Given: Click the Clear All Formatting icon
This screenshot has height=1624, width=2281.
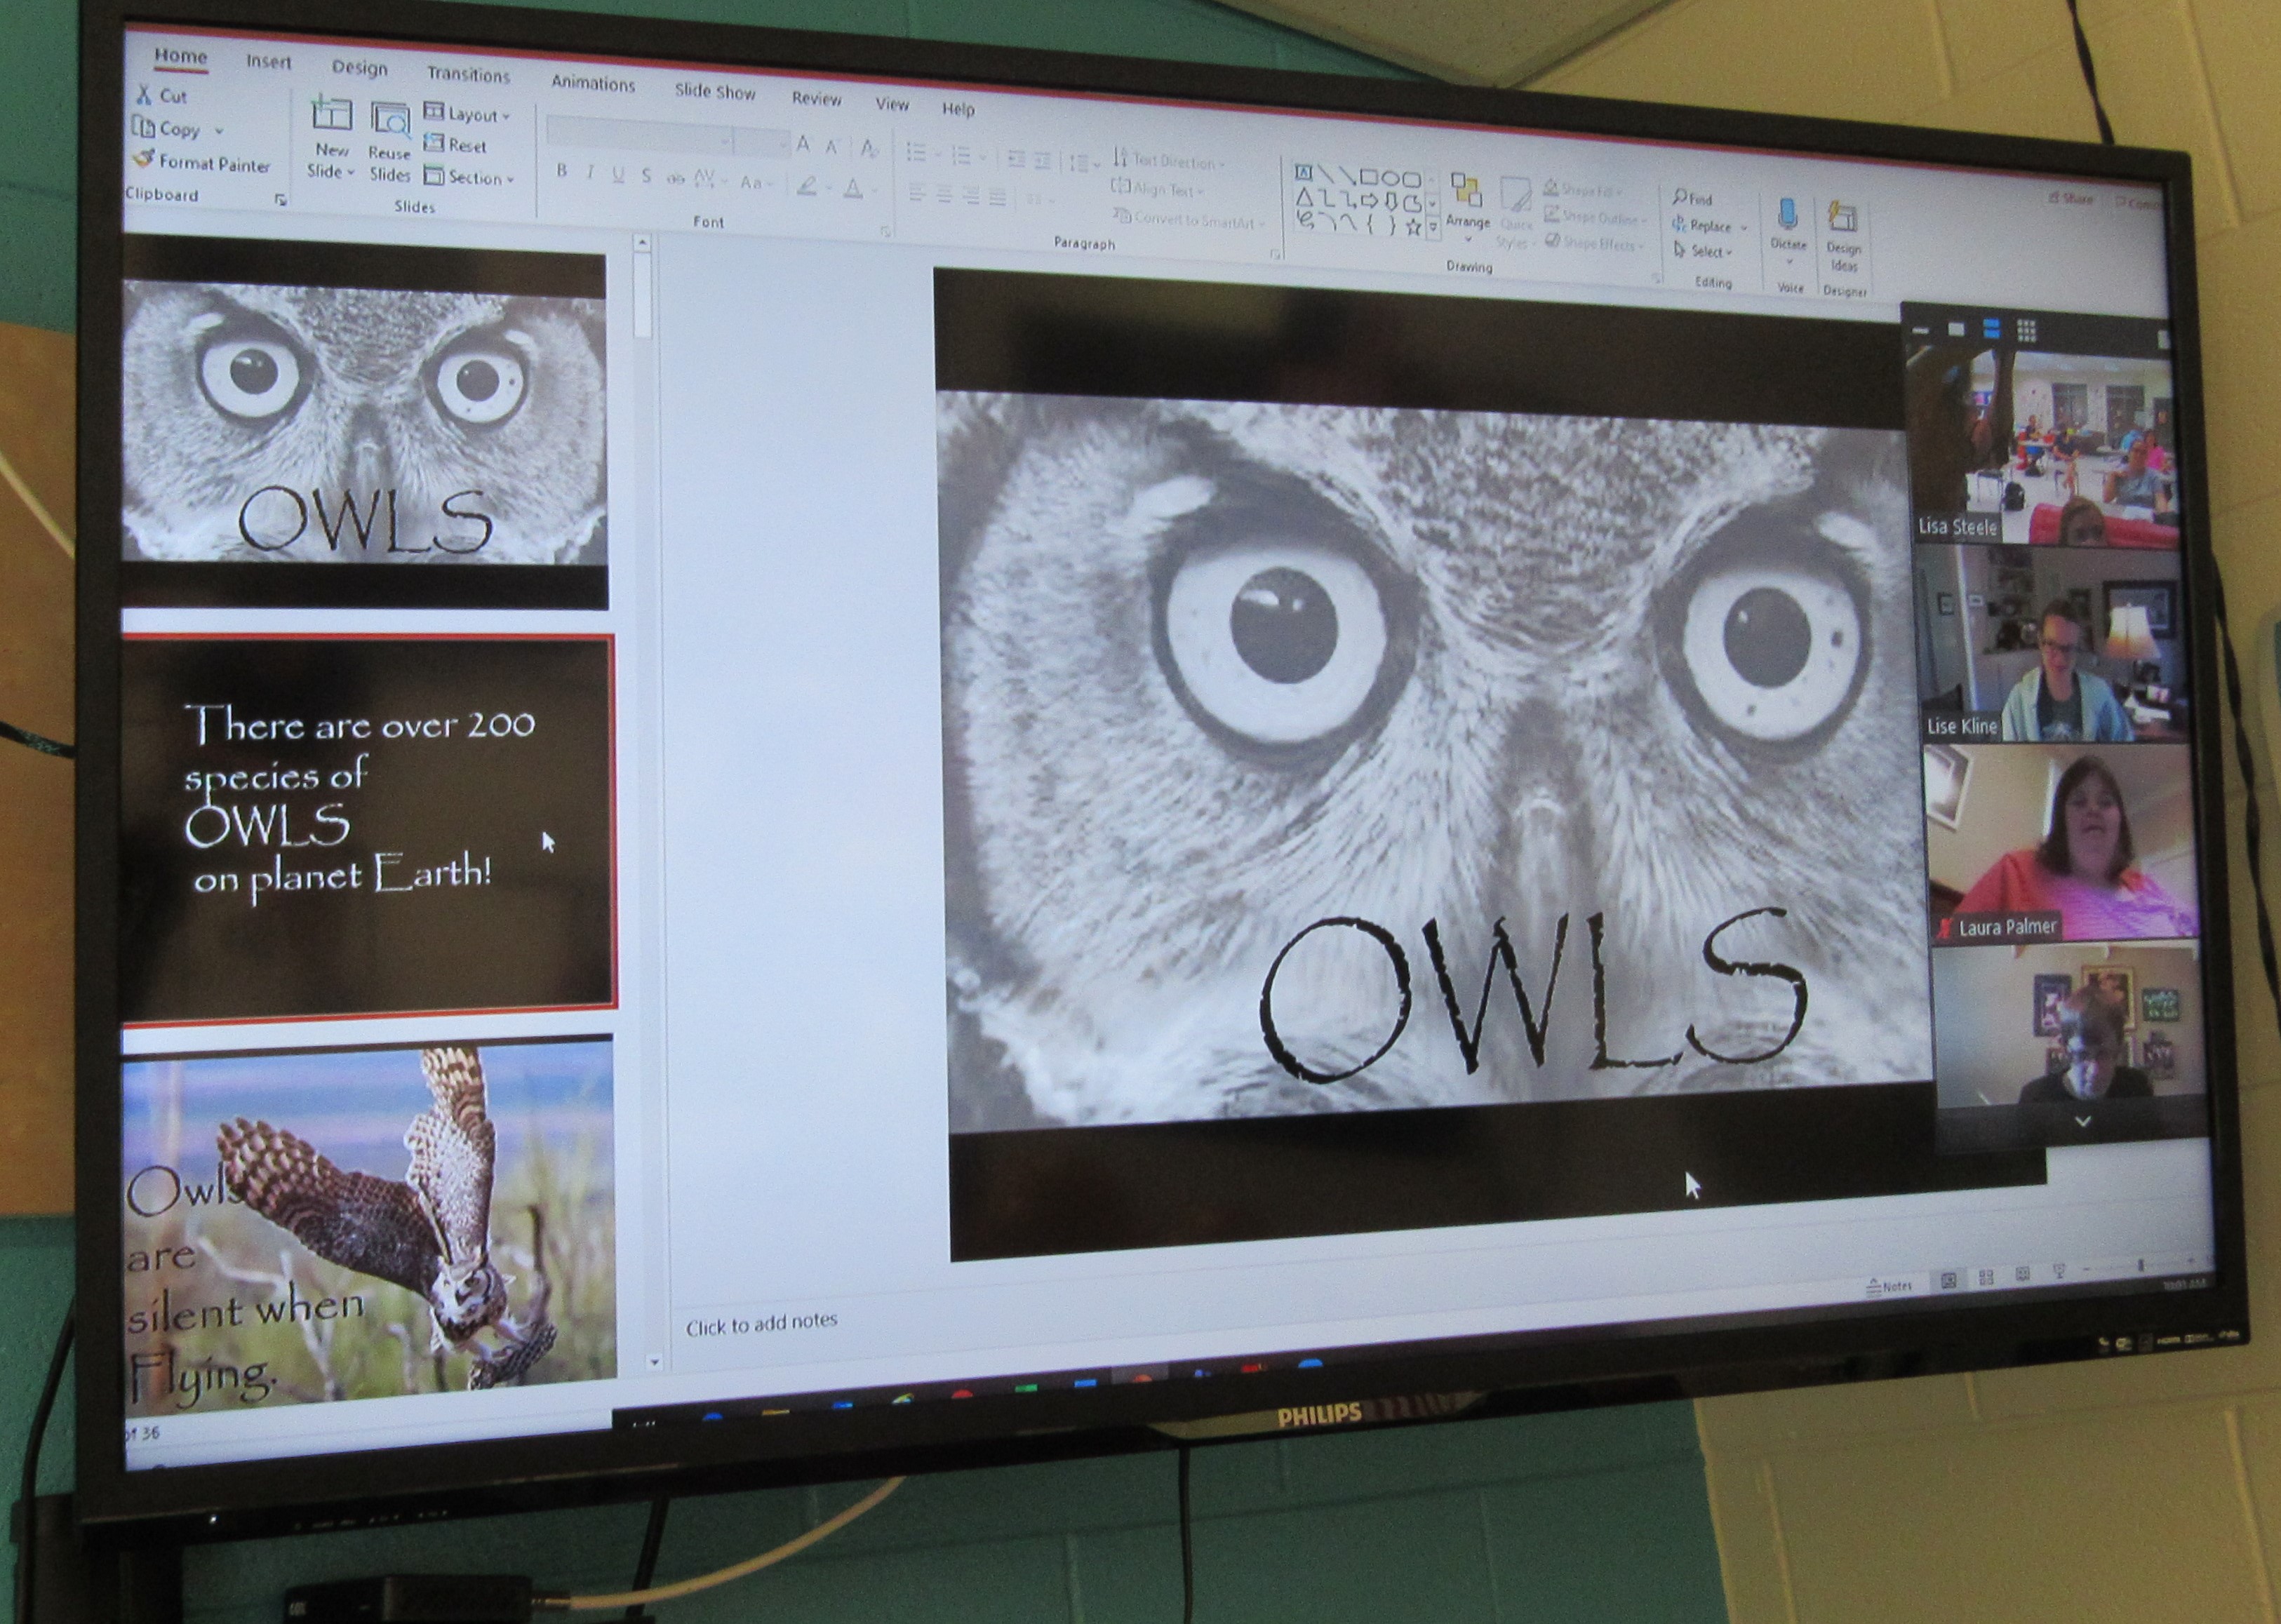Looking at the screenshot, I should click(869, 149).
